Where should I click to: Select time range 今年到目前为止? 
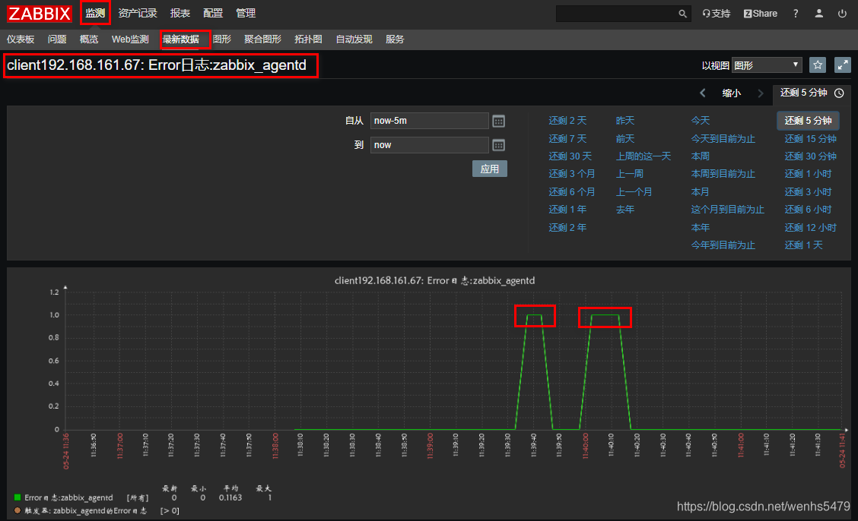pos(723,245)
